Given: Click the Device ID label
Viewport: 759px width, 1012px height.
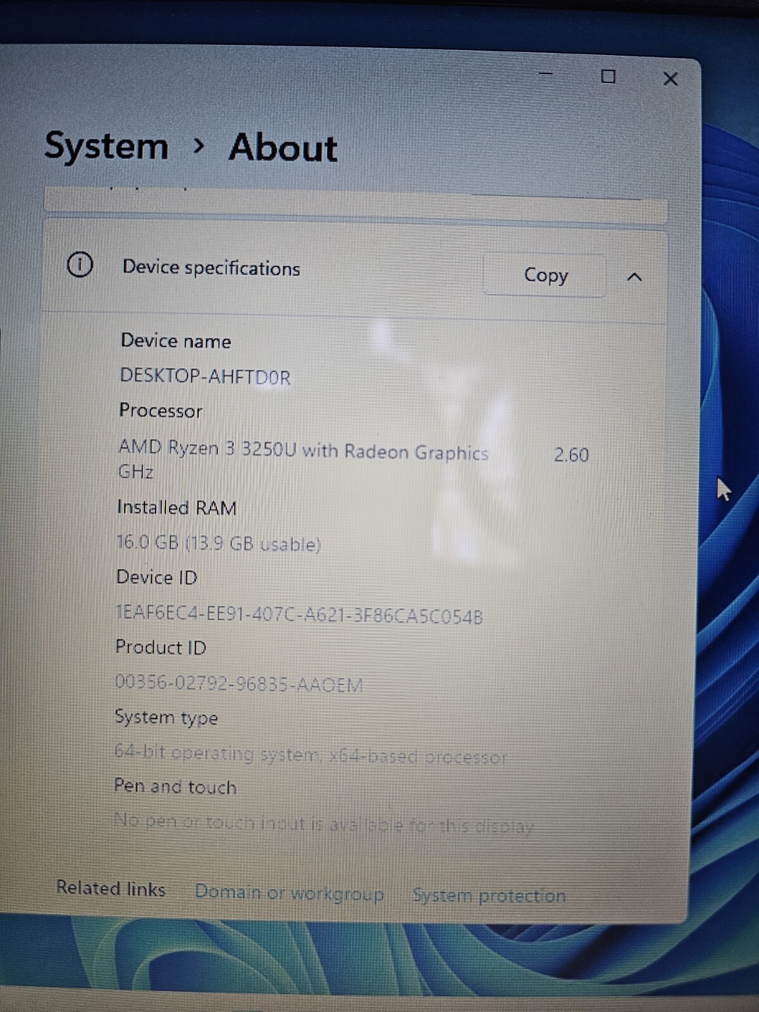Looking at the screenshot, I should click(x=157, y=577).
